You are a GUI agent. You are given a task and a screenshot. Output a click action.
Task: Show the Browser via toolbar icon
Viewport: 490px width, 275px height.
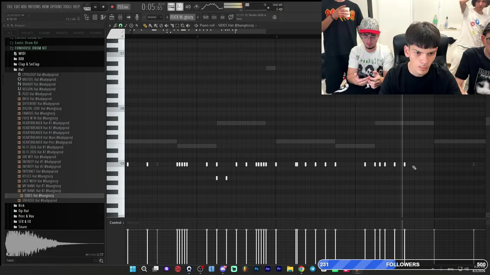87,17
